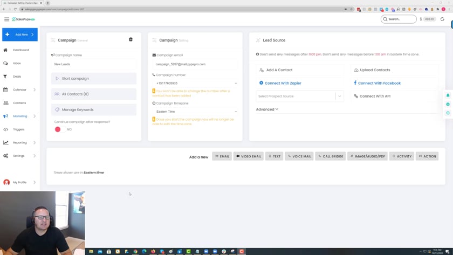
Task: Open Chrome from the taskbar
Action: point(135,252)
